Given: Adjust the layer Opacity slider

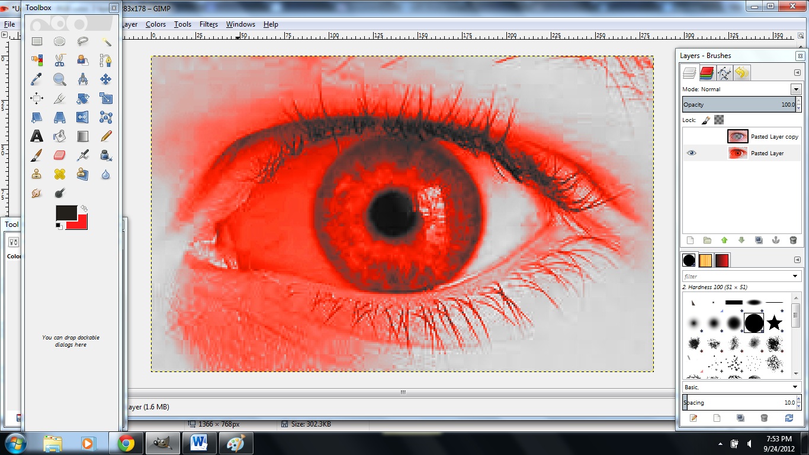Looking at the screenshot, I should coord(739,104).
